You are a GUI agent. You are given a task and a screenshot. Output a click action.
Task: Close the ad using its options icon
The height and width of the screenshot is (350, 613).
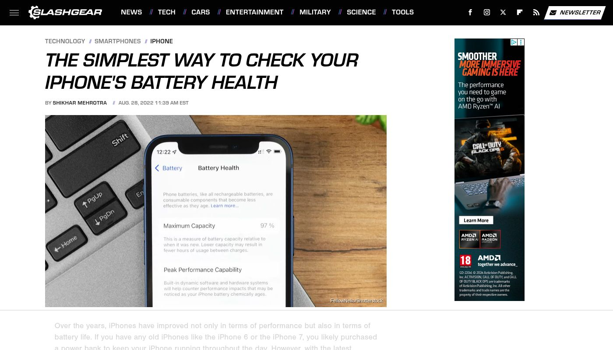click(521, 42)
